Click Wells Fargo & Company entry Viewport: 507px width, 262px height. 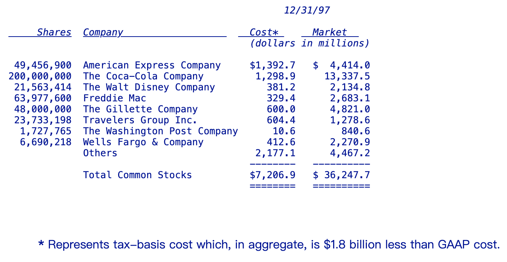[x=143, y=142]
